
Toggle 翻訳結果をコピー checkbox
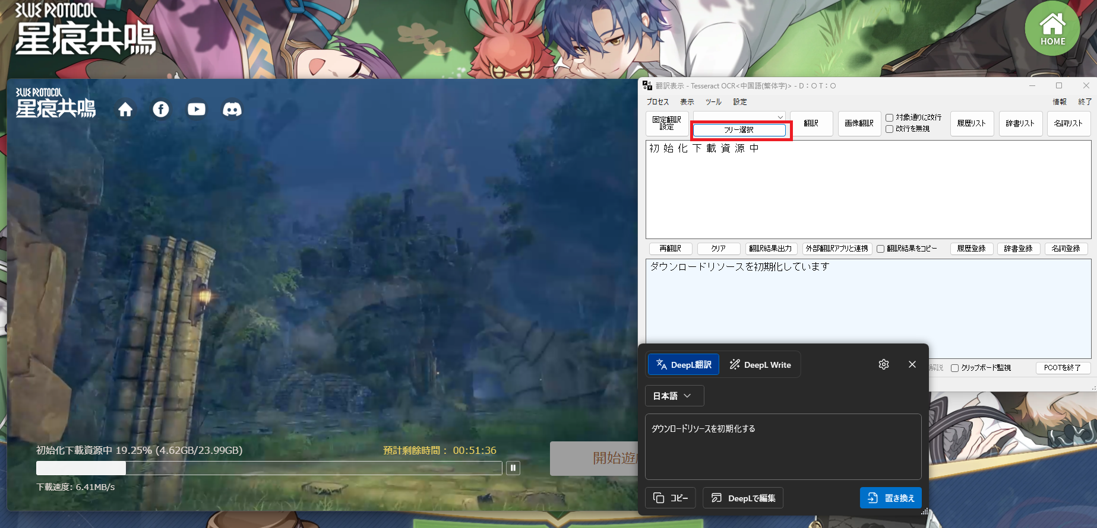(881, 249)
